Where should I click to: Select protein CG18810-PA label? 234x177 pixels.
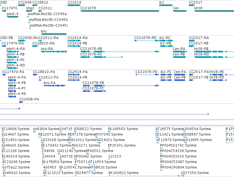(44, 72)
